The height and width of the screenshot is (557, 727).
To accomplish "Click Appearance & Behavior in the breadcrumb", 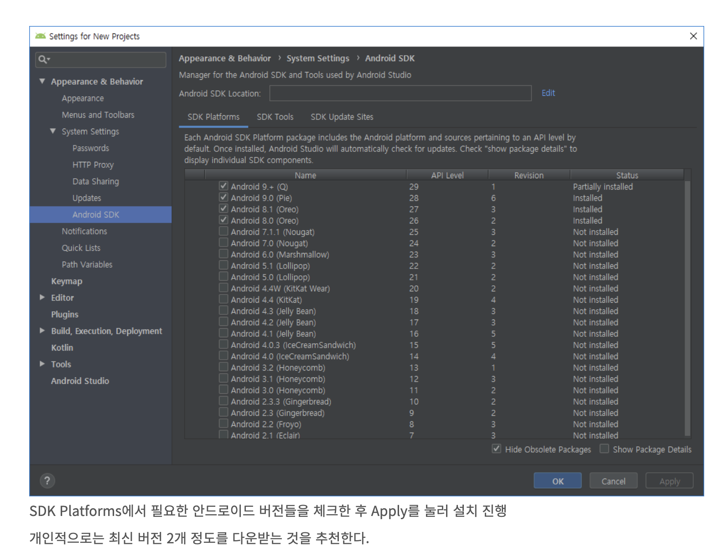I will (x=225, y=58).
